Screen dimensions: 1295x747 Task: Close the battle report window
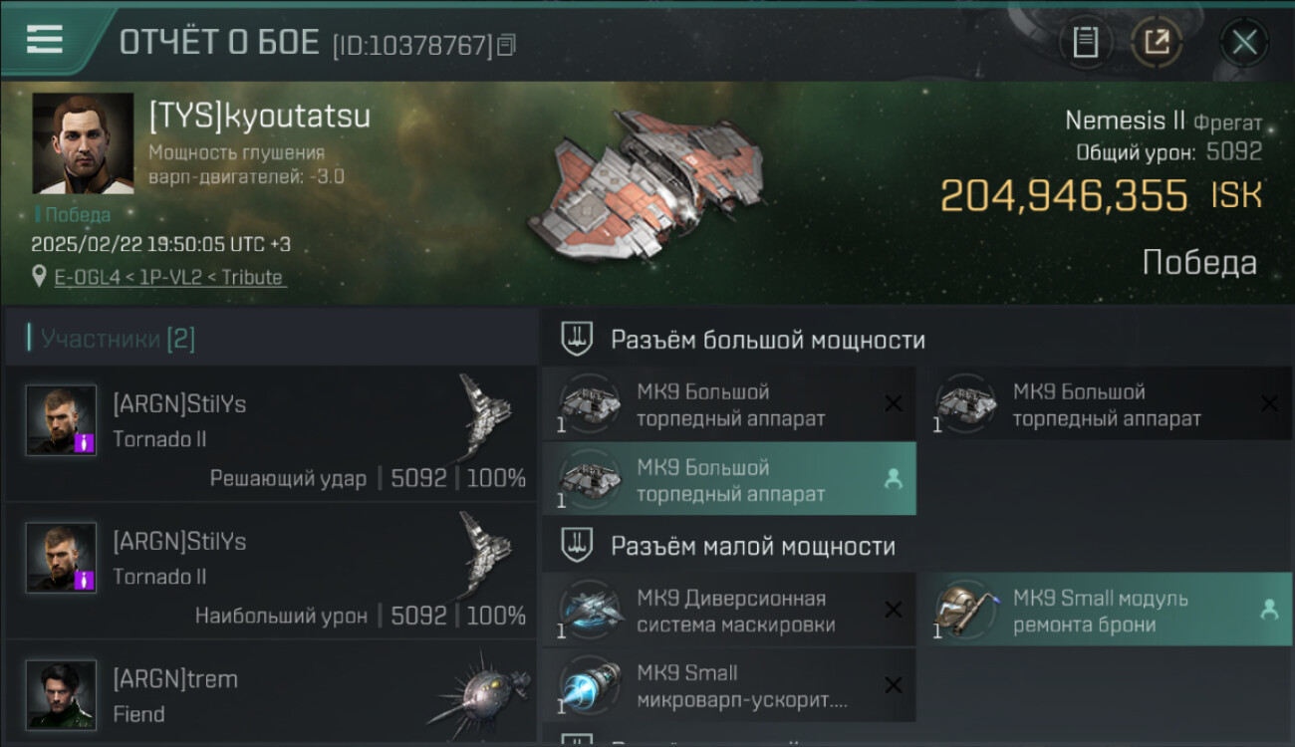click(x=1244, y=43)
